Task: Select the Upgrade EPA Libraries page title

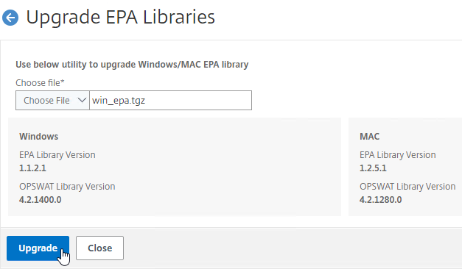Action: coord(121,17)
